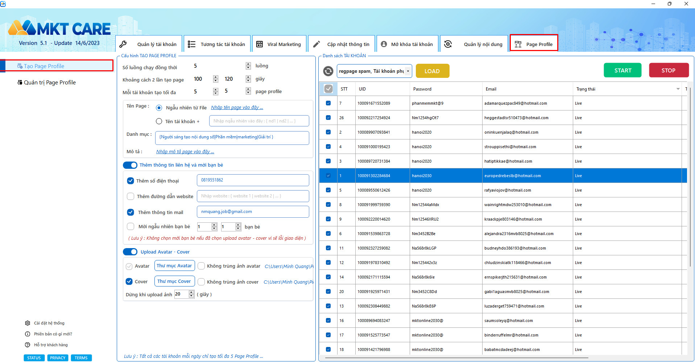This screenshot has width=695, height=364.
Task: Toggle Thêm thông tin liên hệ và mời bạn bè switch
Action: (130, 165)
